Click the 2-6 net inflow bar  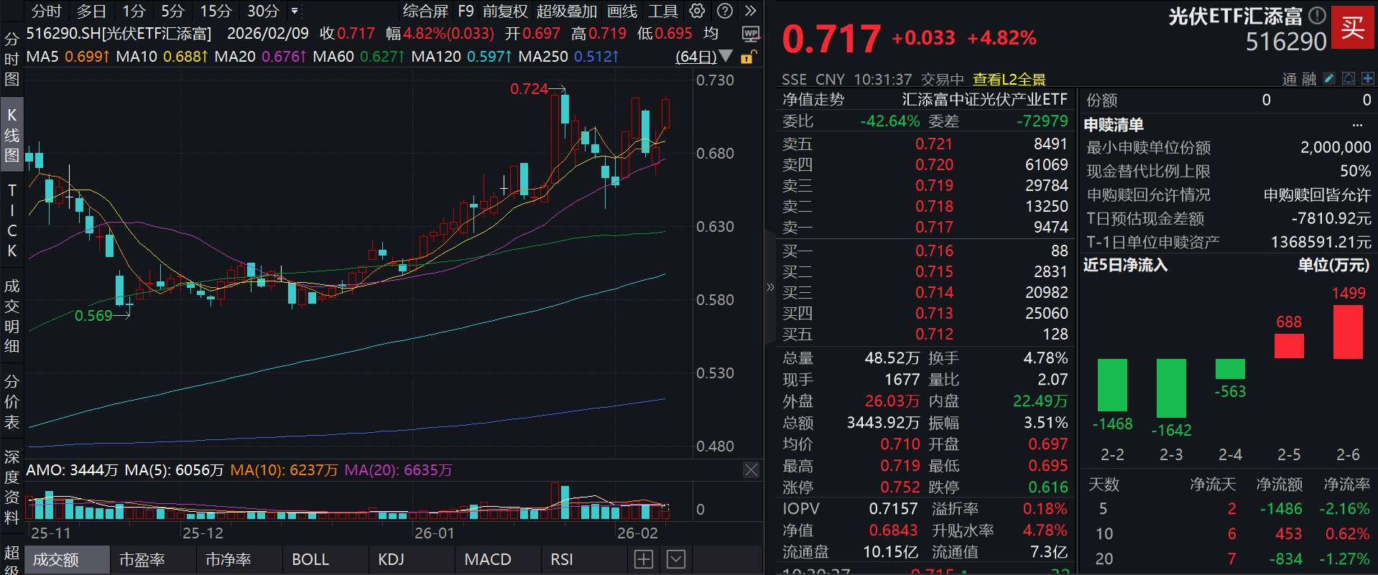[x=1348, y=332]
